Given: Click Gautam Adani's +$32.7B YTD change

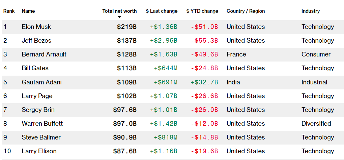Looking at the screenshot, I should tap(204, 82).
